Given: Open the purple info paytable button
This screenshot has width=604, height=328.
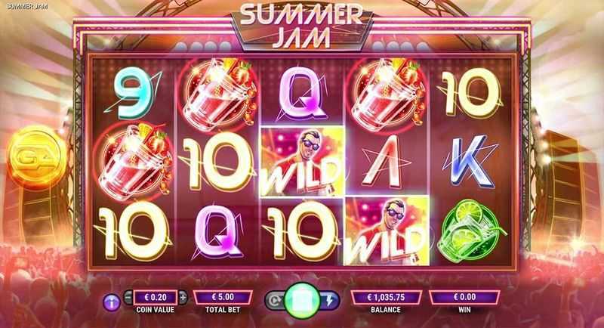Looking at the screenshot, I should click(112, 302).
